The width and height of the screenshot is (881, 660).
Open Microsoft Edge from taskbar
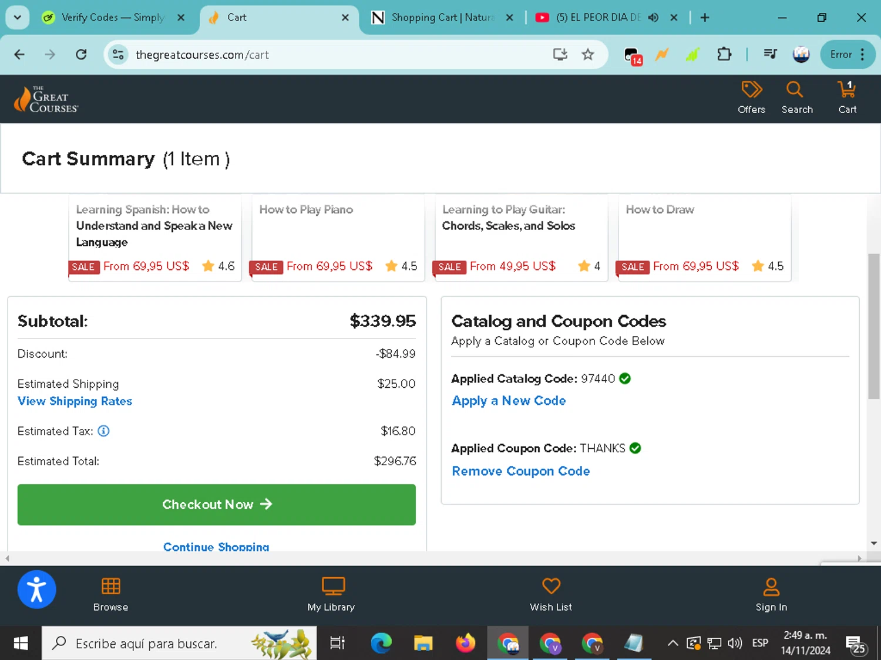pos(381,644)
